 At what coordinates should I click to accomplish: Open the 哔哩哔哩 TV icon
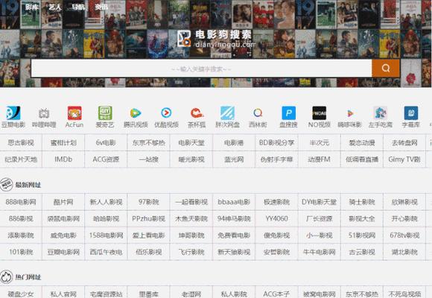[44, 113]
